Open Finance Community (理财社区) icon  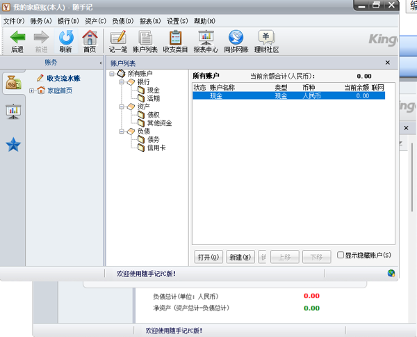[266, 38]
